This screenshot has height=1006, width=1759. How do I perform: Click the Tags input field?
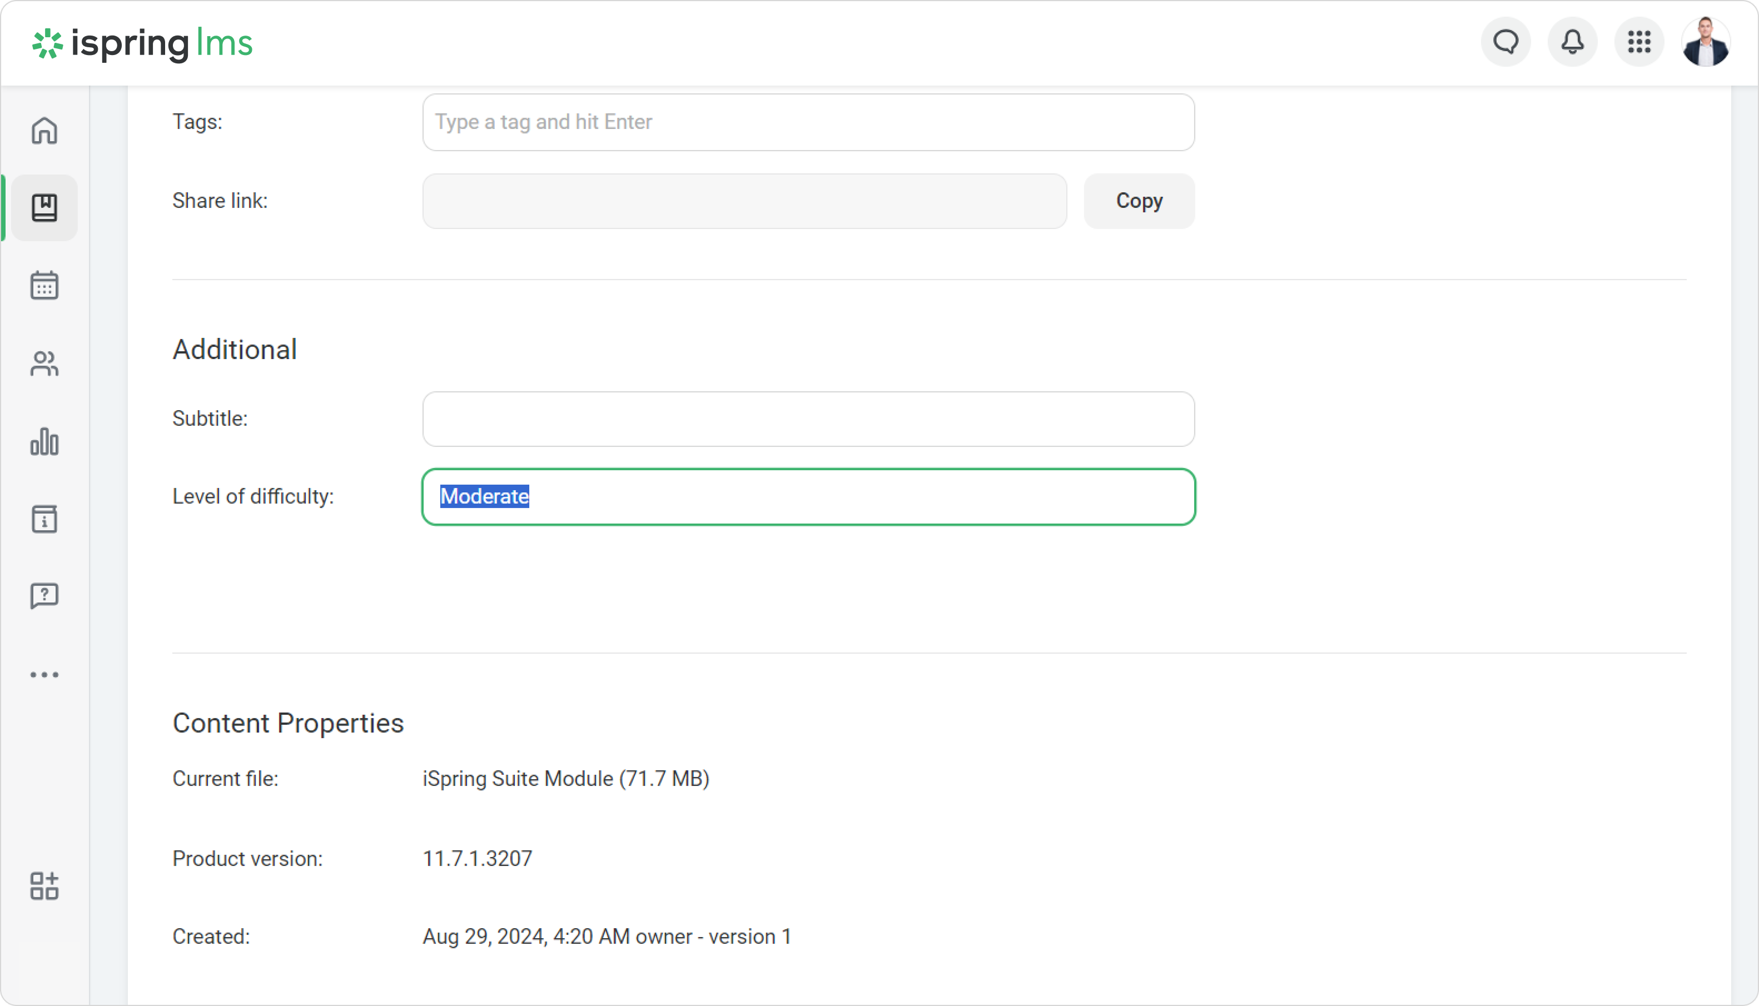pyautogui.click(x=808, y=122)
